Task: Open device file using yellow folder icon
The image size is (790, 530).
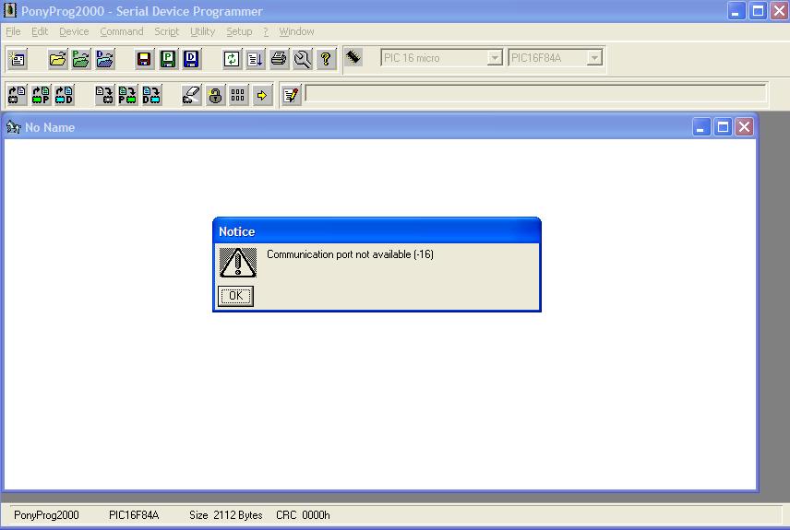Action: (x=57, y=59)
